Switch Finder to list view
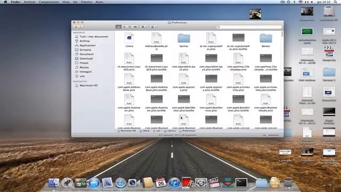This screenshot has height=192, width=341. pos(124,27)
